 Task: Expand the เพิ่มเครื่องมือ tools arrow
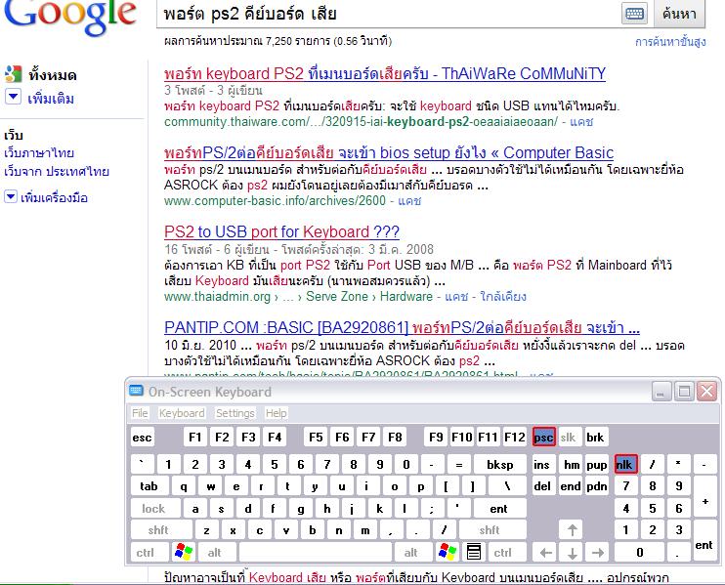coord(11,196)
